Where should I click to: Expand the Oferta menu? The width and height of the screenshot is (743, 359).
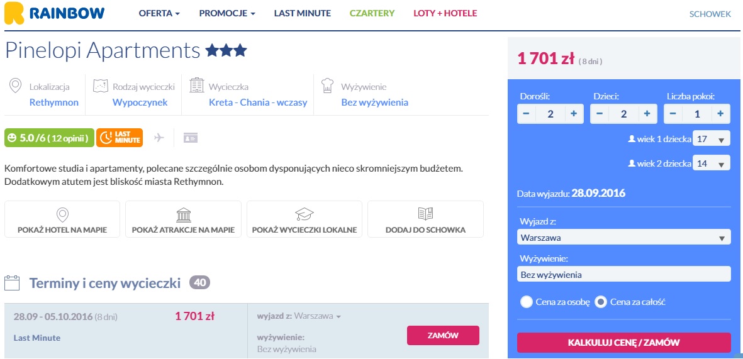click(x=159, y=13)
